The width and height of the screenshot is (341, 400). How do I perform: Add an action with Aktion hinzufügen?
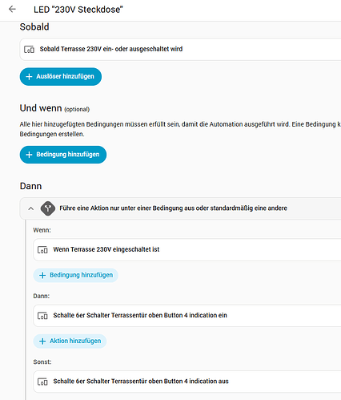pyautogui.click(x=70, y=341)
